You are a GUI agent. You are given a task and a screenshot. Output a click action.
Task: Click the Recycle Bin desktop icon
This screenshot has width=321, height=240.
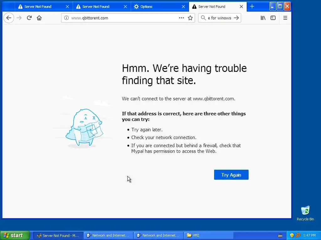[305, 213]
